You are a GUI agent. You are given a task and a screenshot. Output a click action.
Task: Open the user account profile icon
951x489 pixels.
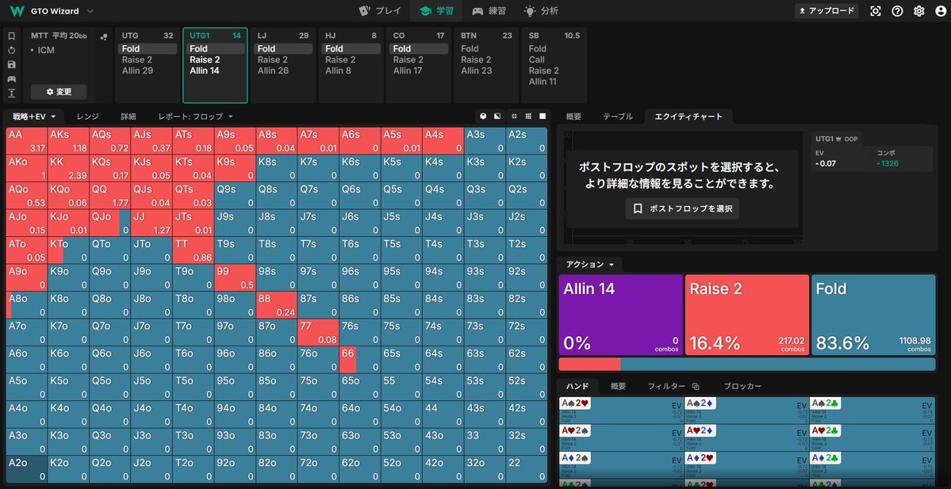pos(941,11)
